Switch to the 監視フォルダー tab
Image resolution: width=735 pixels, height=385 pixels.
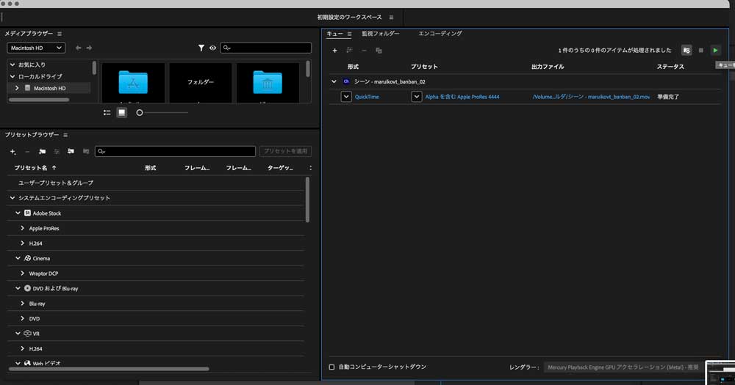click(x=381, y=34)
